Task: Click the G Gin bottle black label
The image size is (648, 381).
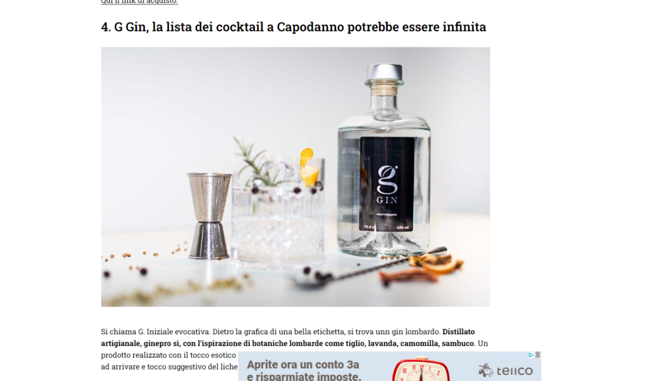Action: 387,184
